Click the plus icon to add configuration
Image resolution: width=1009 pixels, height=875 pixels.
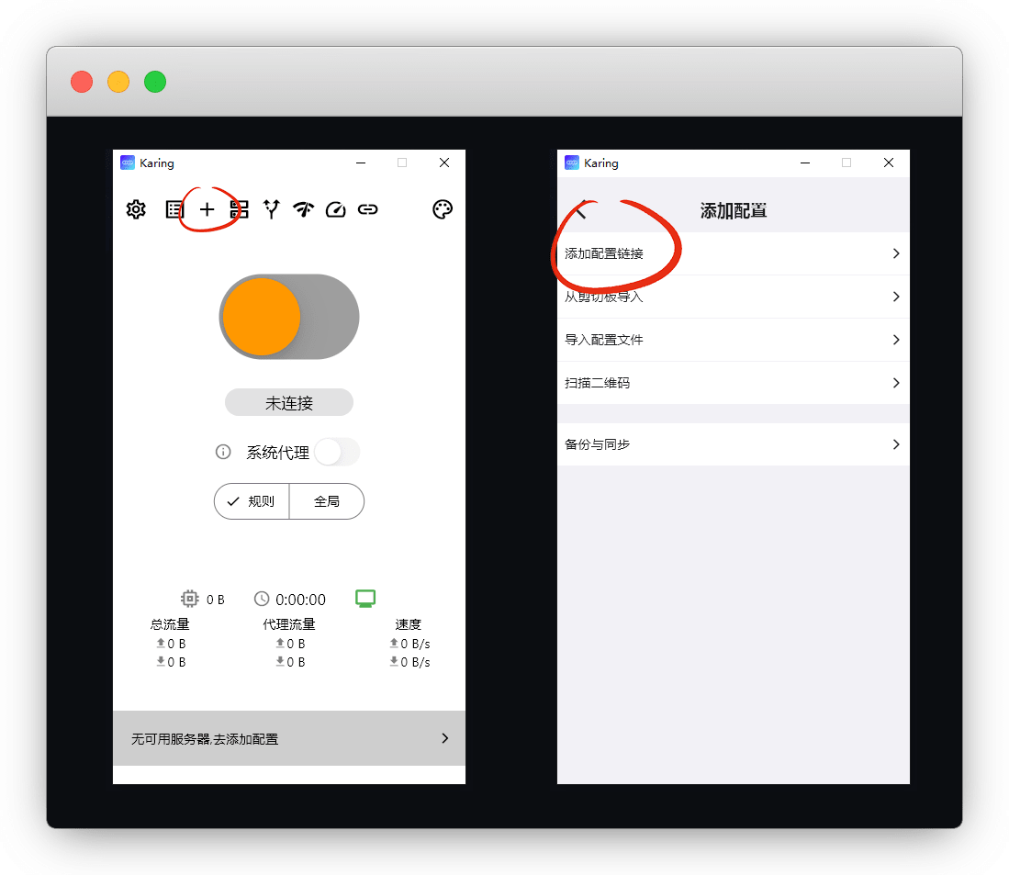207,209
